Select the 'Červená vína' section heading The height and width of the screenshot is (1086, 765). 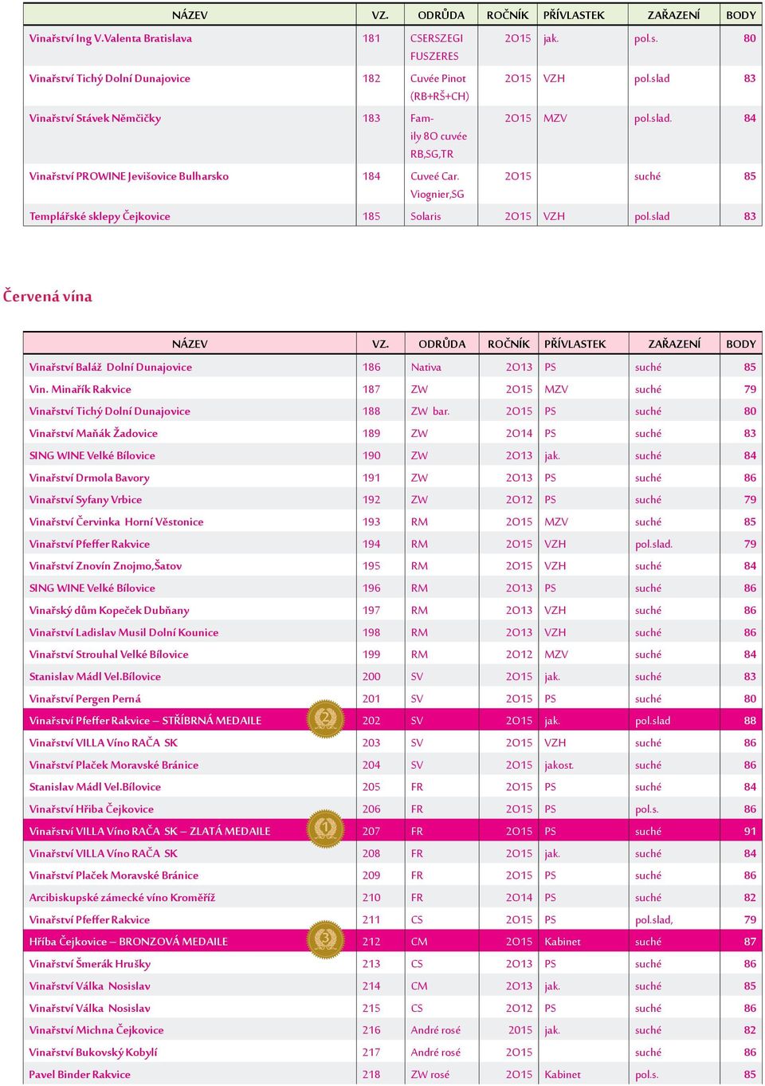(48, 297)
